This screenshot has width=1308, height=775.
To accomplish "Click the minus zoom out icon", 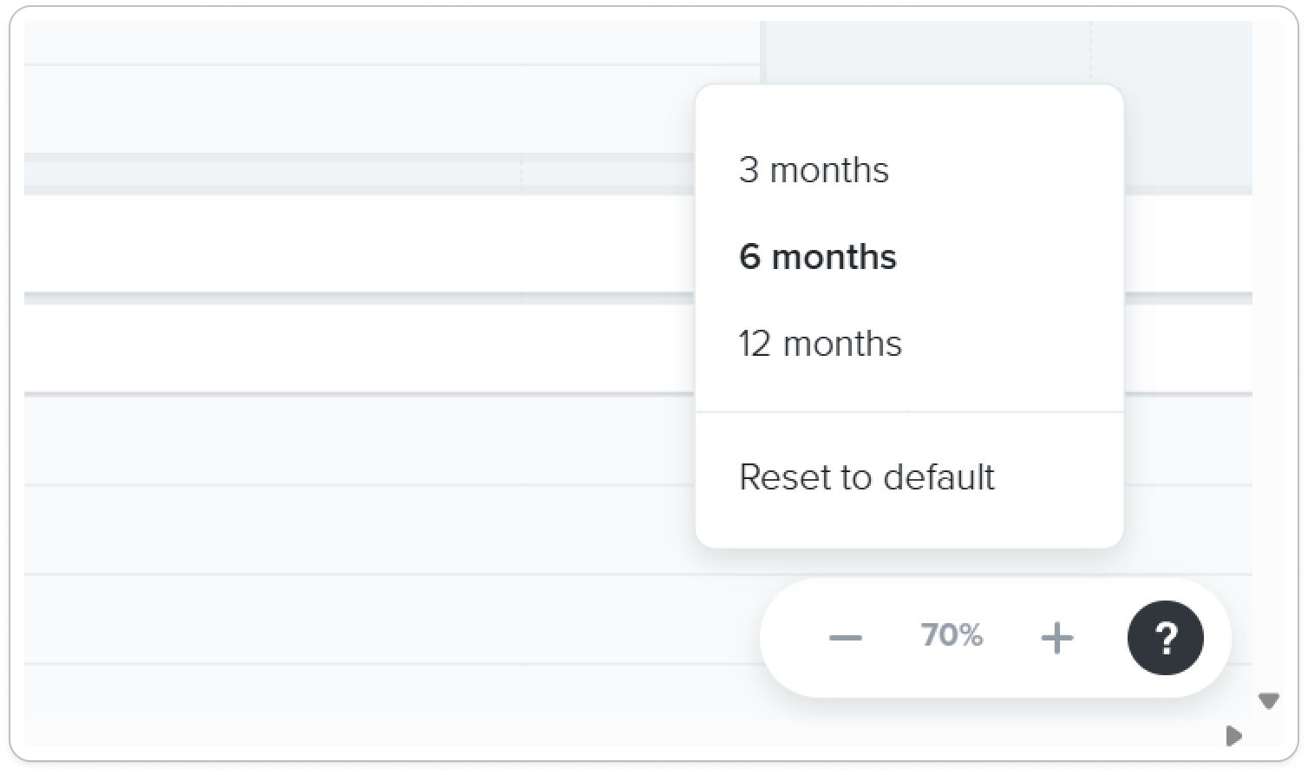I will point(845,638).
